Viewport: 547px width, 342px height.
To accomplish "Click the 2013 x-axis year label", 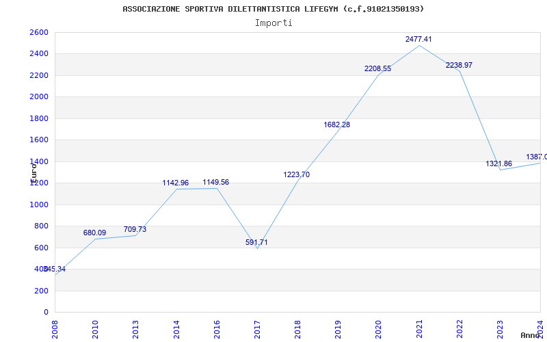I will (135, 329).
